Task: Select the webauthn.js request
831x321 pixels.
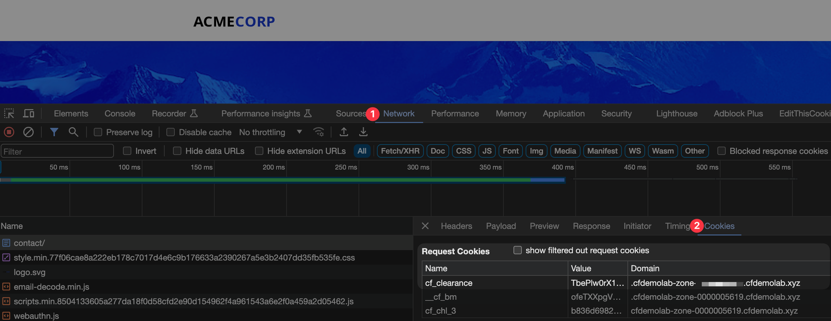Action: (x=206, y=316)
